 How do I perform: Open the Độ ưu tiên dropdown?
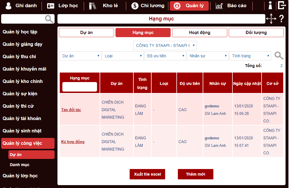click(x=165, y=56)
